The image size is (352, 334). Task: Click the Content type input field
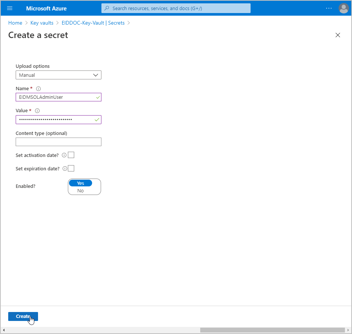[59, 142]
